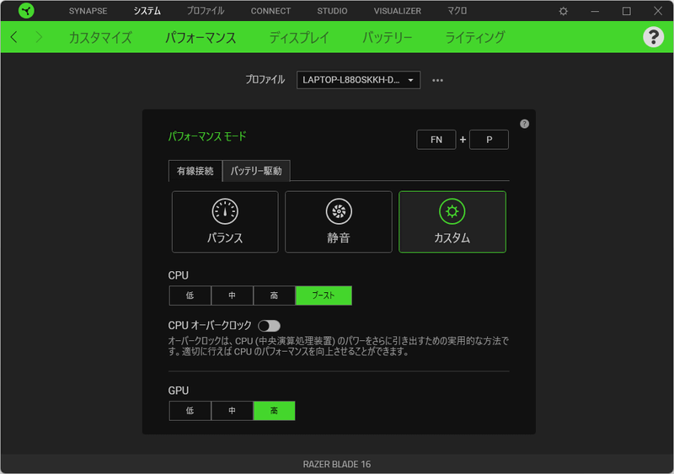
Task: Click small help icon in performance panel
Action: point(524,124)
